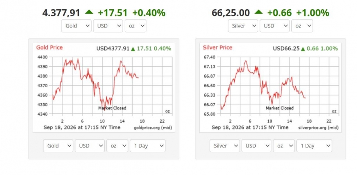
Task: Click the green up arrow beside 66,25.00
Action: (x=258, y=12)
